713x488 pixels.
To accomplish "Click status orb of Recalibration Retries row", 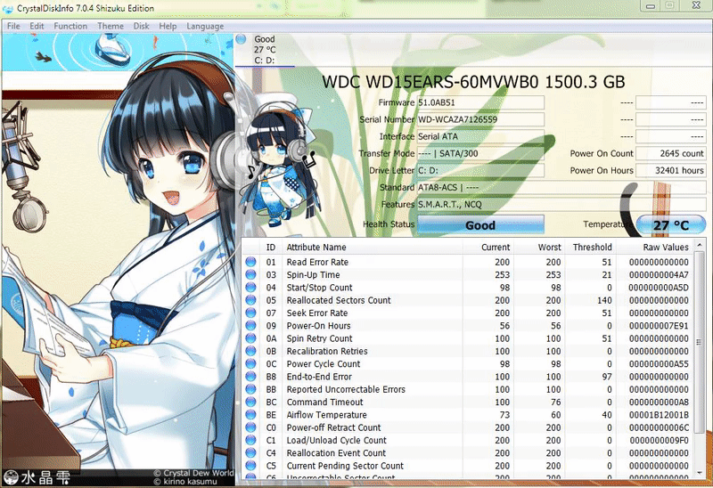I will pos(250,351).
